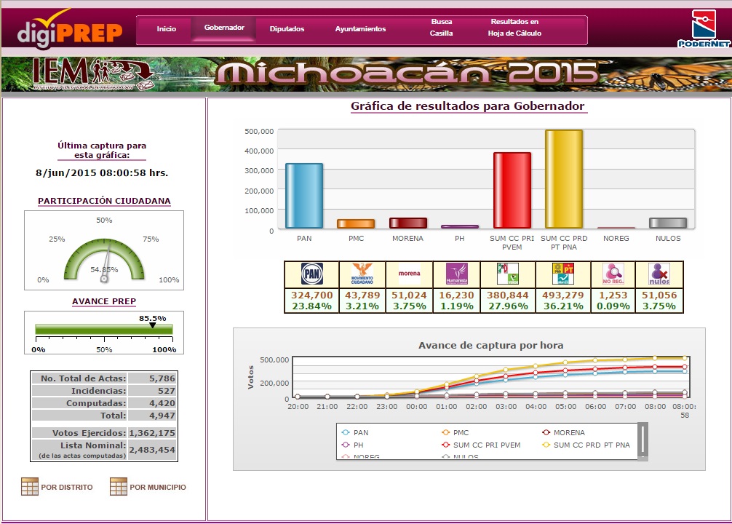Go to Ayuntamientos results

pyautogui.click(x=360, y=29)
